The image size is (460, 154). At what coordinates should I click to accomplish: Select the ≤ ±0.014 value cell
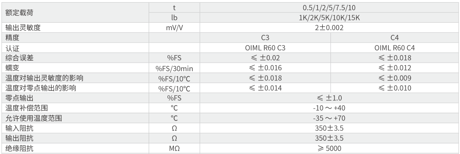point(265,88)
